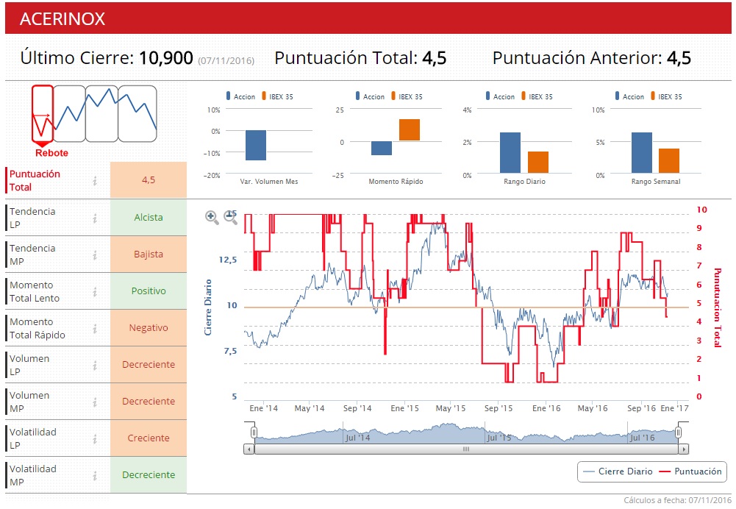
Task: Click Decreciente value for Volumen LP
Action: pos(149,364)
